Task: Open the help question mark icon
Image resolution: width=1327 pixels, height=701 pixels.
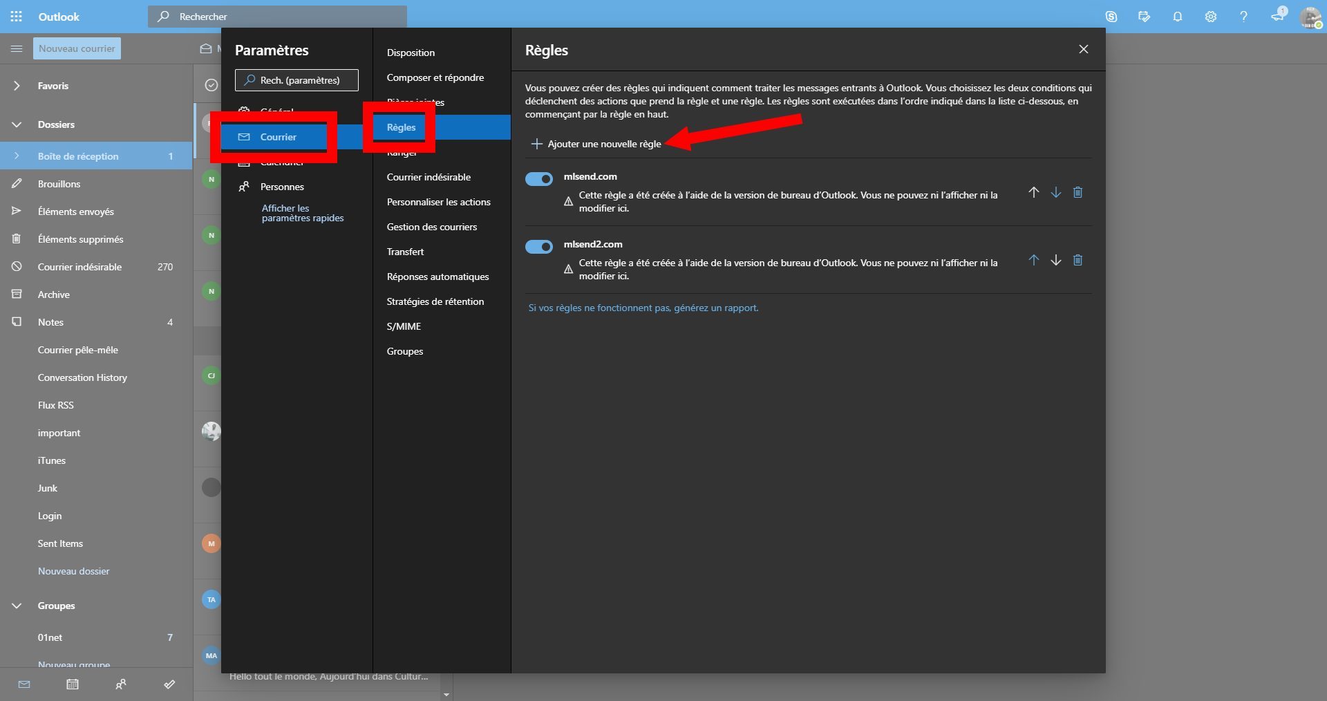Action: (x=1243, y=17)
